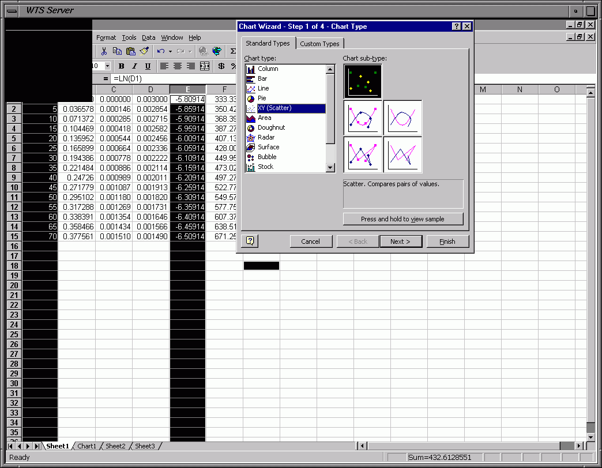Open the Data menu
Image resolution: width=602 pixels, height=468 pixels.
[149, 37]
